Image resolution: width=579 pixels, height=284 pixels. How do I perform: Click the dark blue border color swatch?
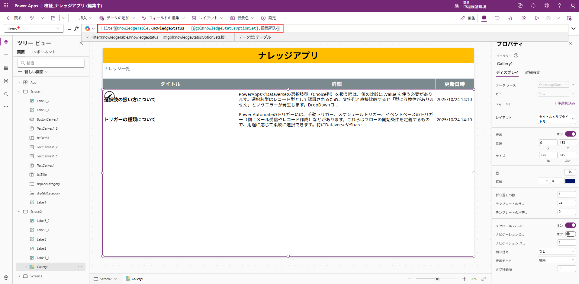pyautogui.click(x=570, y=181)
